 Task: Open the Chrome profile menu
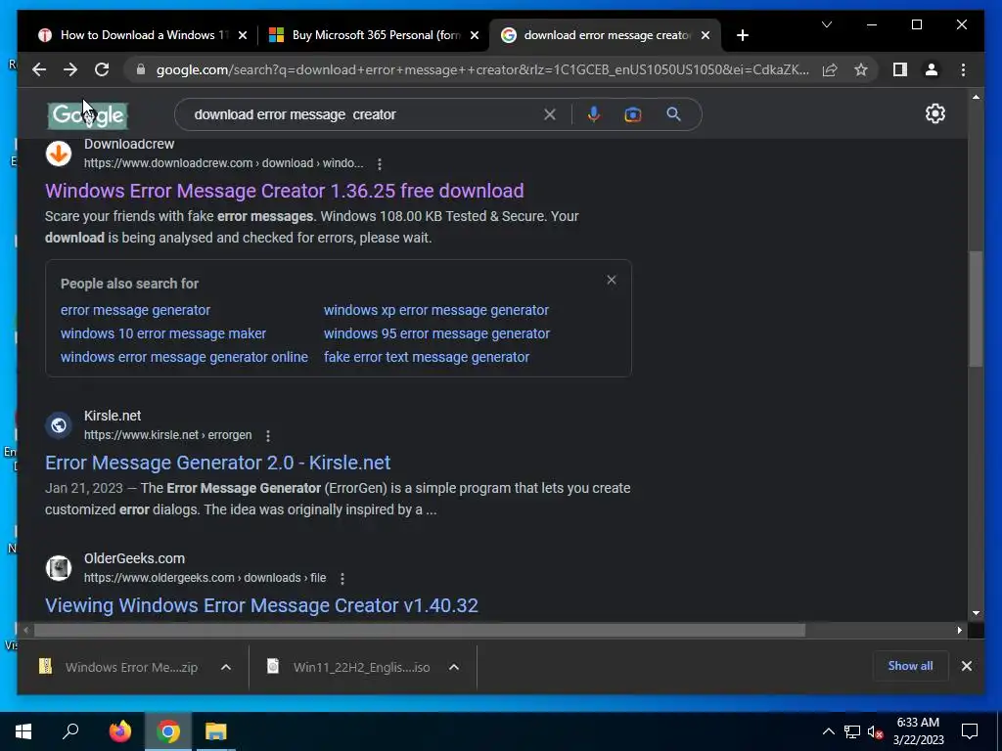coord(932,69)
